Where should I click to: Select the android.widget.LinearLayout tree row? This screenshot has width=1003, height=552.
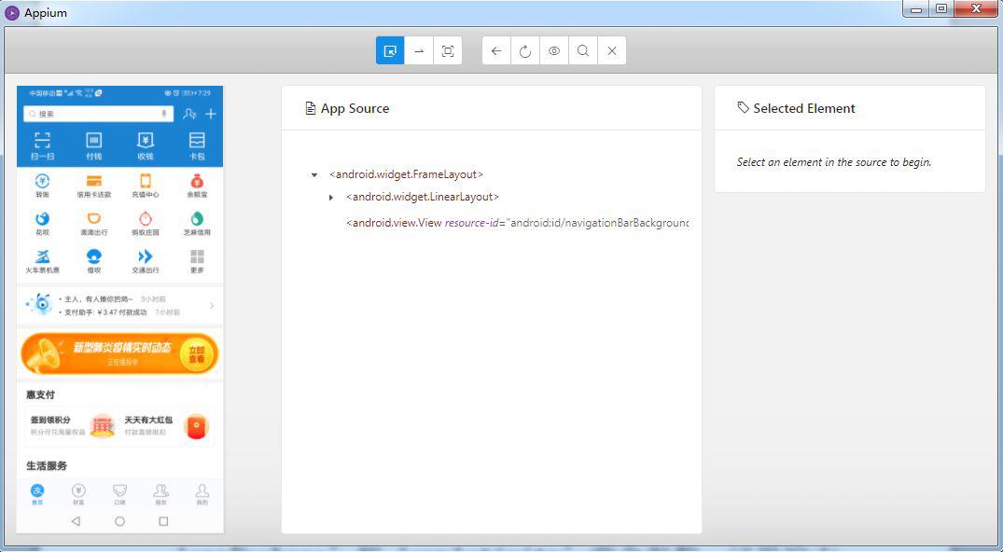[x=422, y=197]
